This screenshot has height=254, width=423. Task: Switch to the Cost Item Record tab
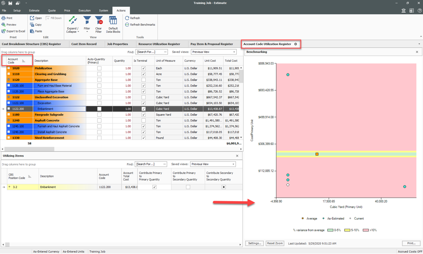click(83, 44)
